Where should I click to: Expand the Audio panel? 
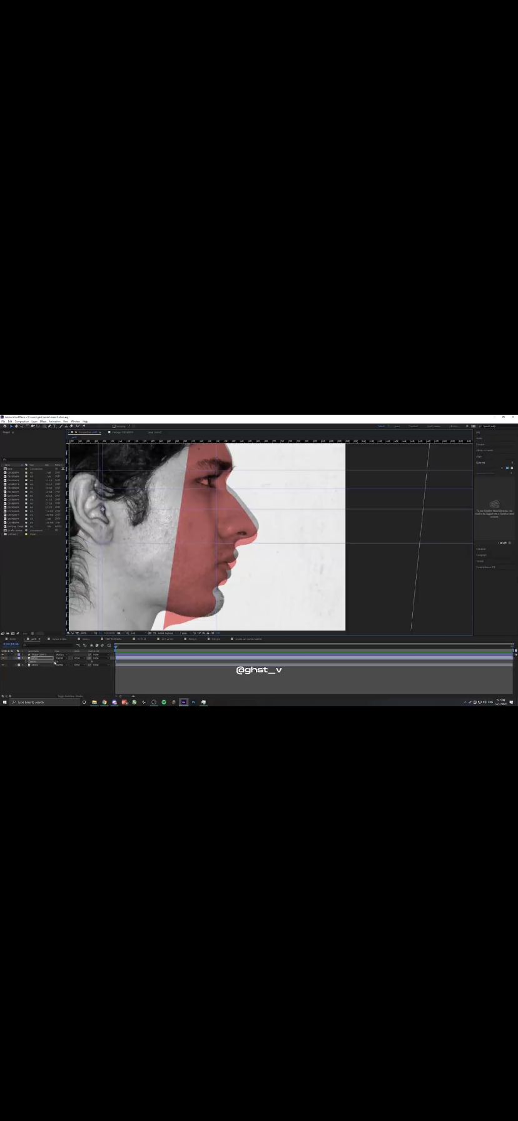(479, 439)
